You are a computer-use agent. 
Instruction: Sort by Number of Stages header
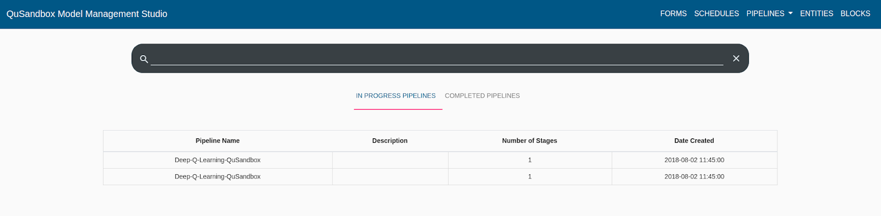click(x=530, y=141)
